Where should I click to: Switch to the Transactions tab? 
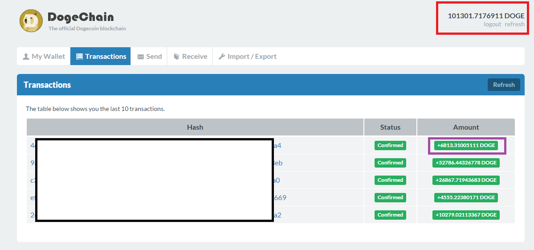pyautogui.click(x=101, y=57)
